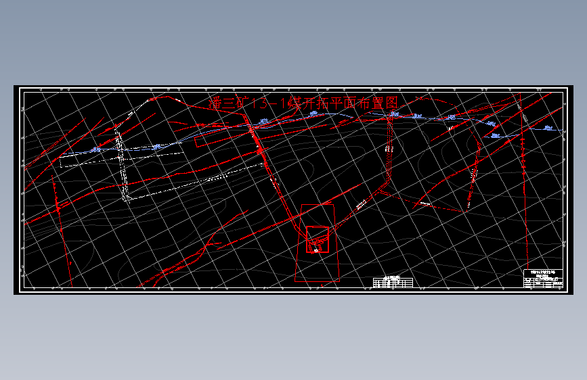Click the small legend table near bottom center

click(393, 282)
